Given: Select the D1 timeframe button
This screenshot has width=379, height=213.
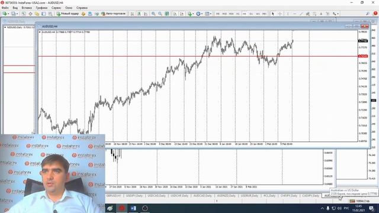Looking at the screenshot, I should (251, 14).
